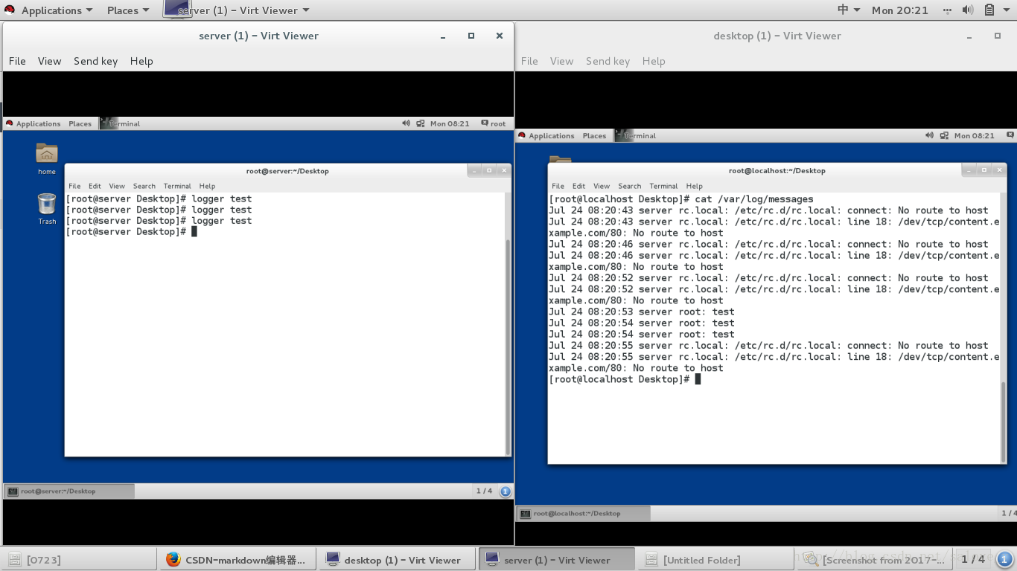
Task: Click the host battery icon
Action: [989, 10]
